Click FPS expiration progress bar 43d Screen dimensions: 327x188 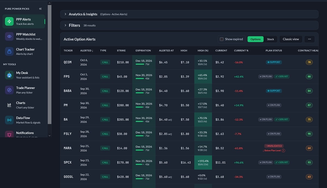pyautogui.click(x=140, y=79)
